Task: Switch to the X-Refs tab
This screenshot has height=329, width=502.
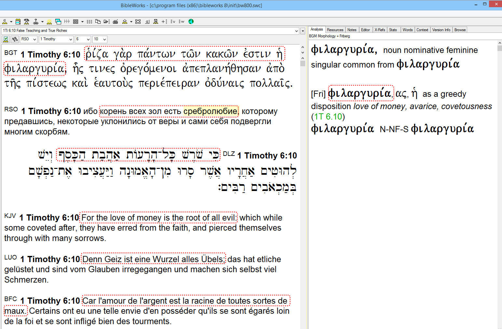Action: click(x=380, y=30)
